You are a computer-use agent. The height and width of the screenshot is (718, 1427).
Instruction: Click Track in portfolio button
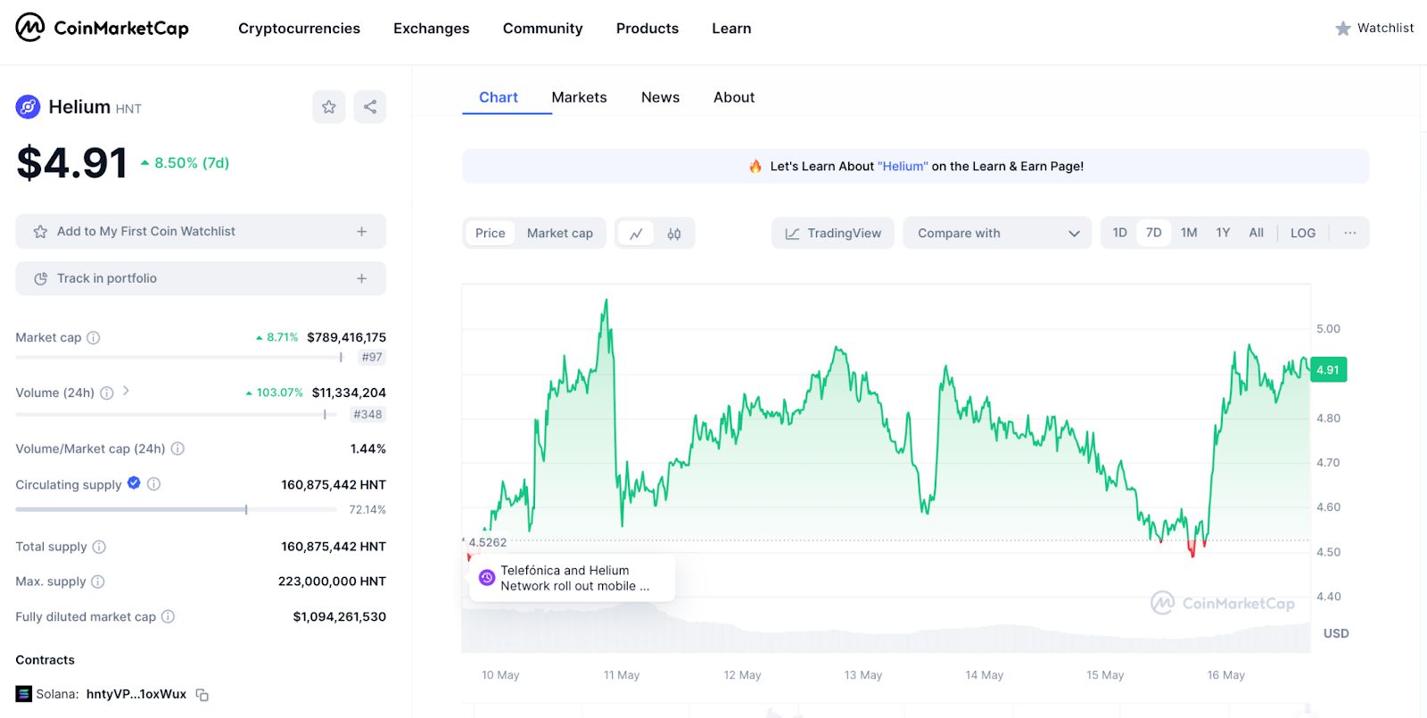pos(201,278)
